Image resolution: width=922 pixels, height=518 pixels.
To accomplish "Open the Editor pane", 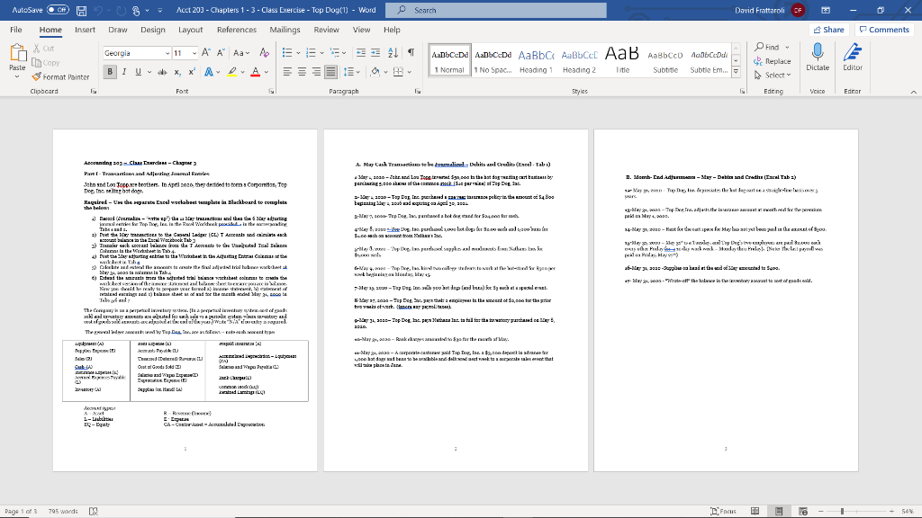I will pyautogui.click(x=853, y=61).
